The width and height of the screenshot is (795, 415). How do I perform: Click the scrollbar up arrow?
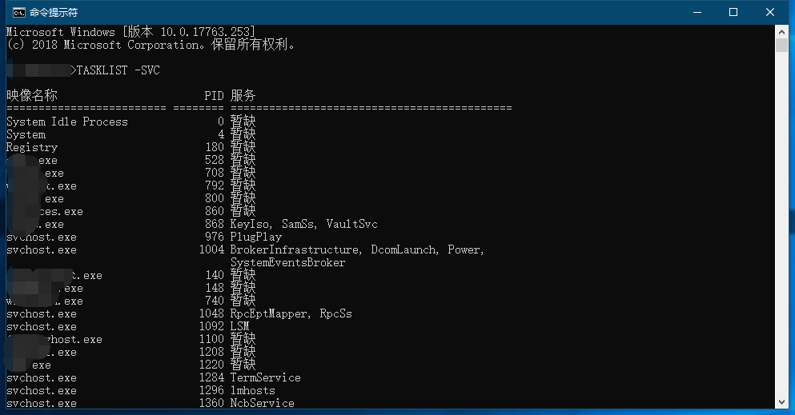pos(781,31)
